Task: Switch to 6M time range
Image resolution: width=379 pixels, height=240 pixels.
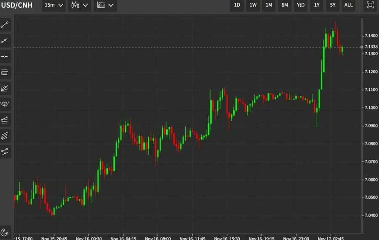Action: point(285,5)
